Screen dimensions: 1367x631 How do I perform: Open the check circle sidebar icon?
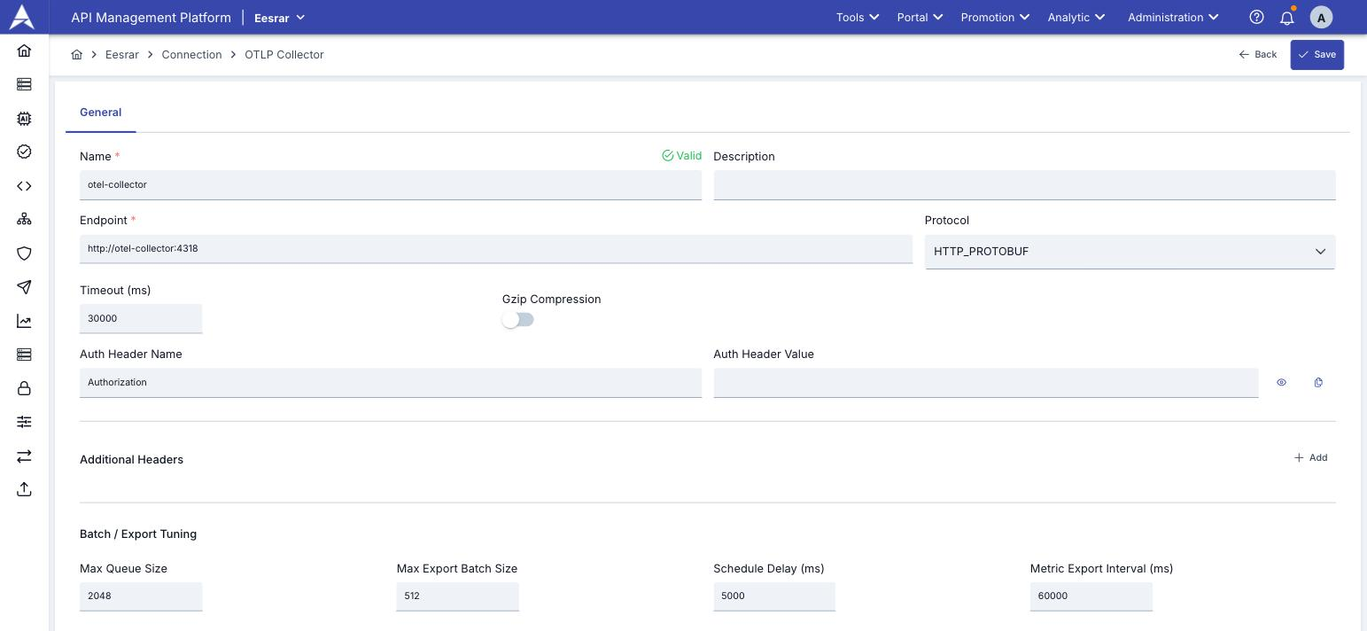click(24, 152)
